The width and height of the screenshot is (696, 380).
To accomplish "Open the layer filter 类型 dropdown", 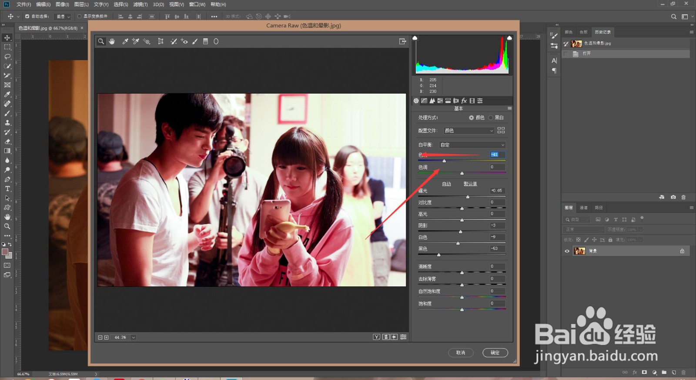I will tap(578, 220).
